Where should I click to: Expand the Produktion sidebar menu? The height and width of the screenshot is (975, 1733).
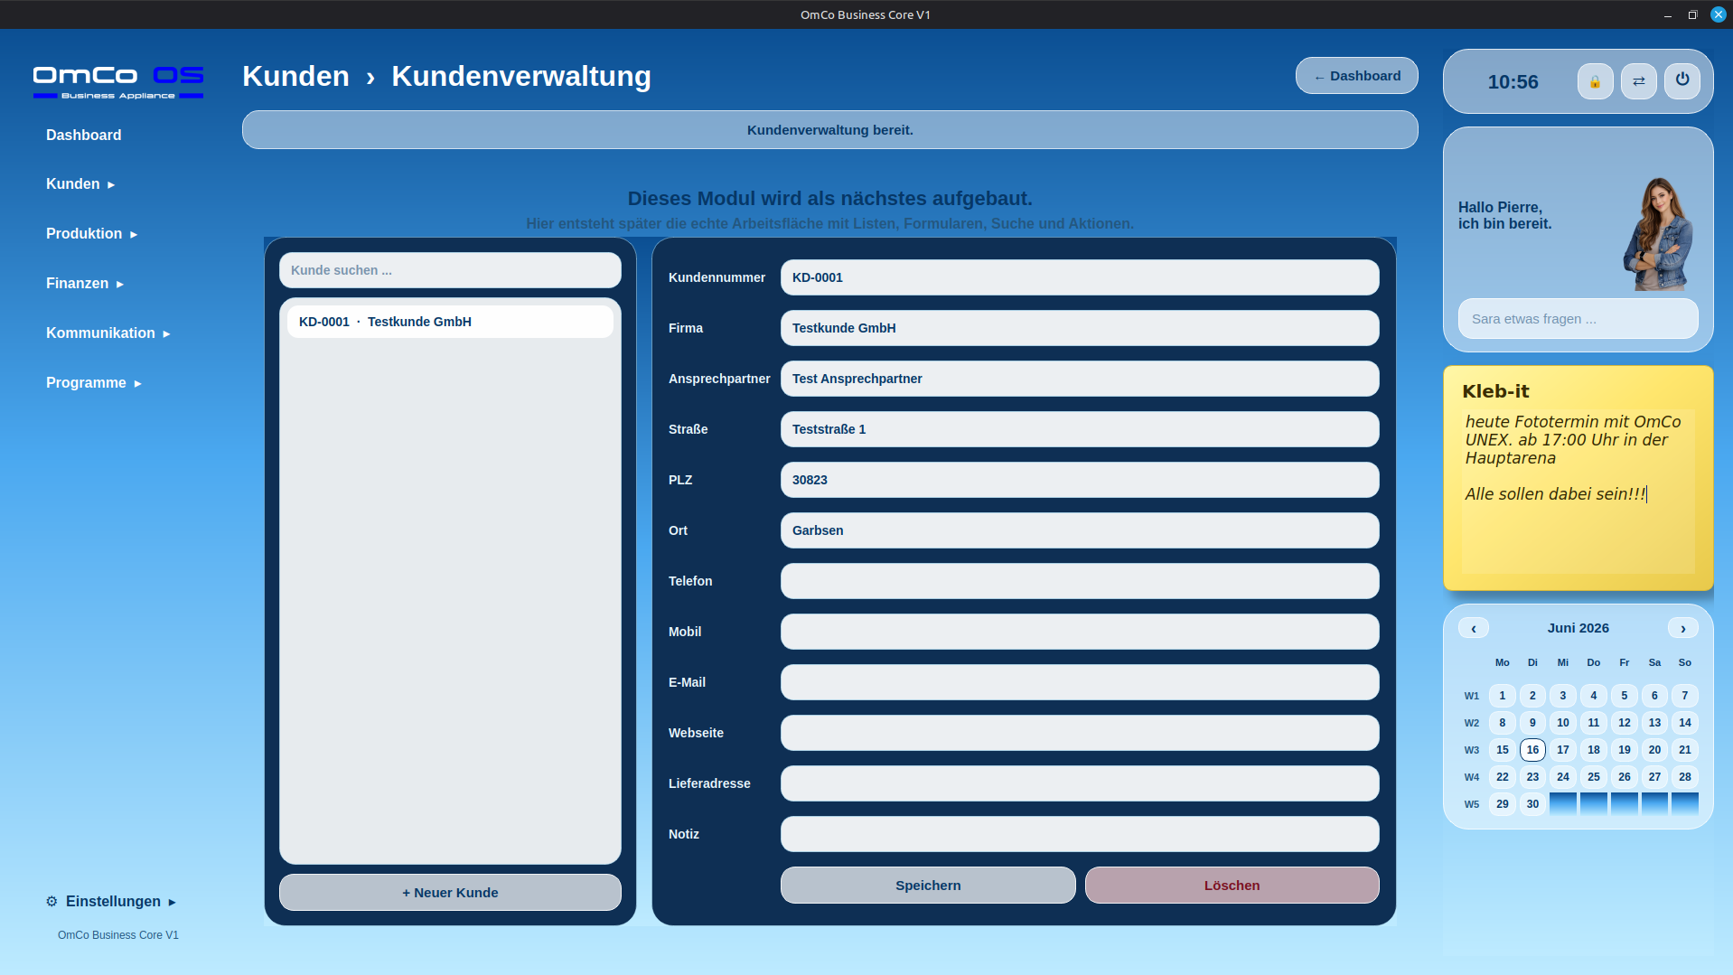tap(91, 233)
